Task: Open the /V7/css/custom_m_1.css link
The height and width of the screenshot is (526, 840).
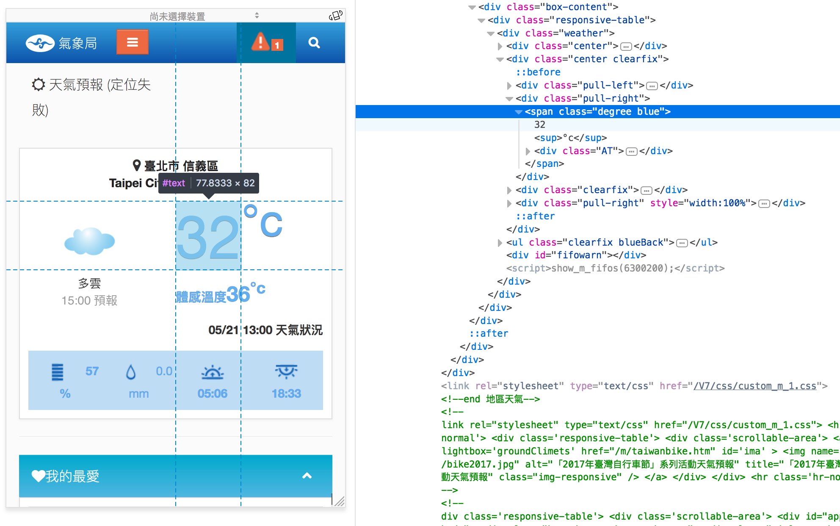Action: click(755, 386)
